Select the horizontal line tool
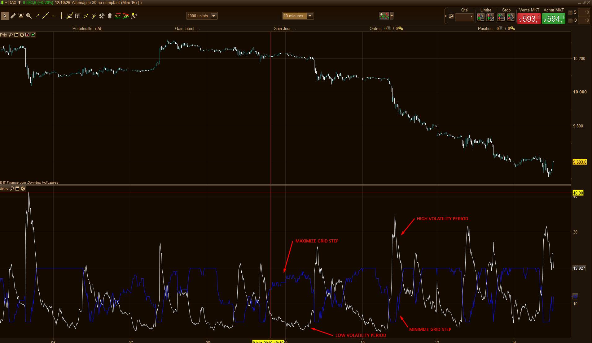 point(53,16)
